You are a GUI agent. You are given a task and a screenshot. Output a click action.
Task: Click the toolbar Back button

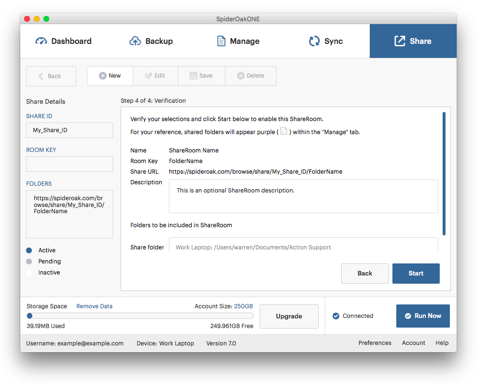point(51,76)
